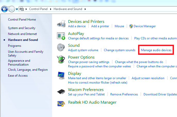Expand the arrow after Control Panel breadcrumb
The height and width of the screenshot is (117, 177).
[x=51, y=9]
